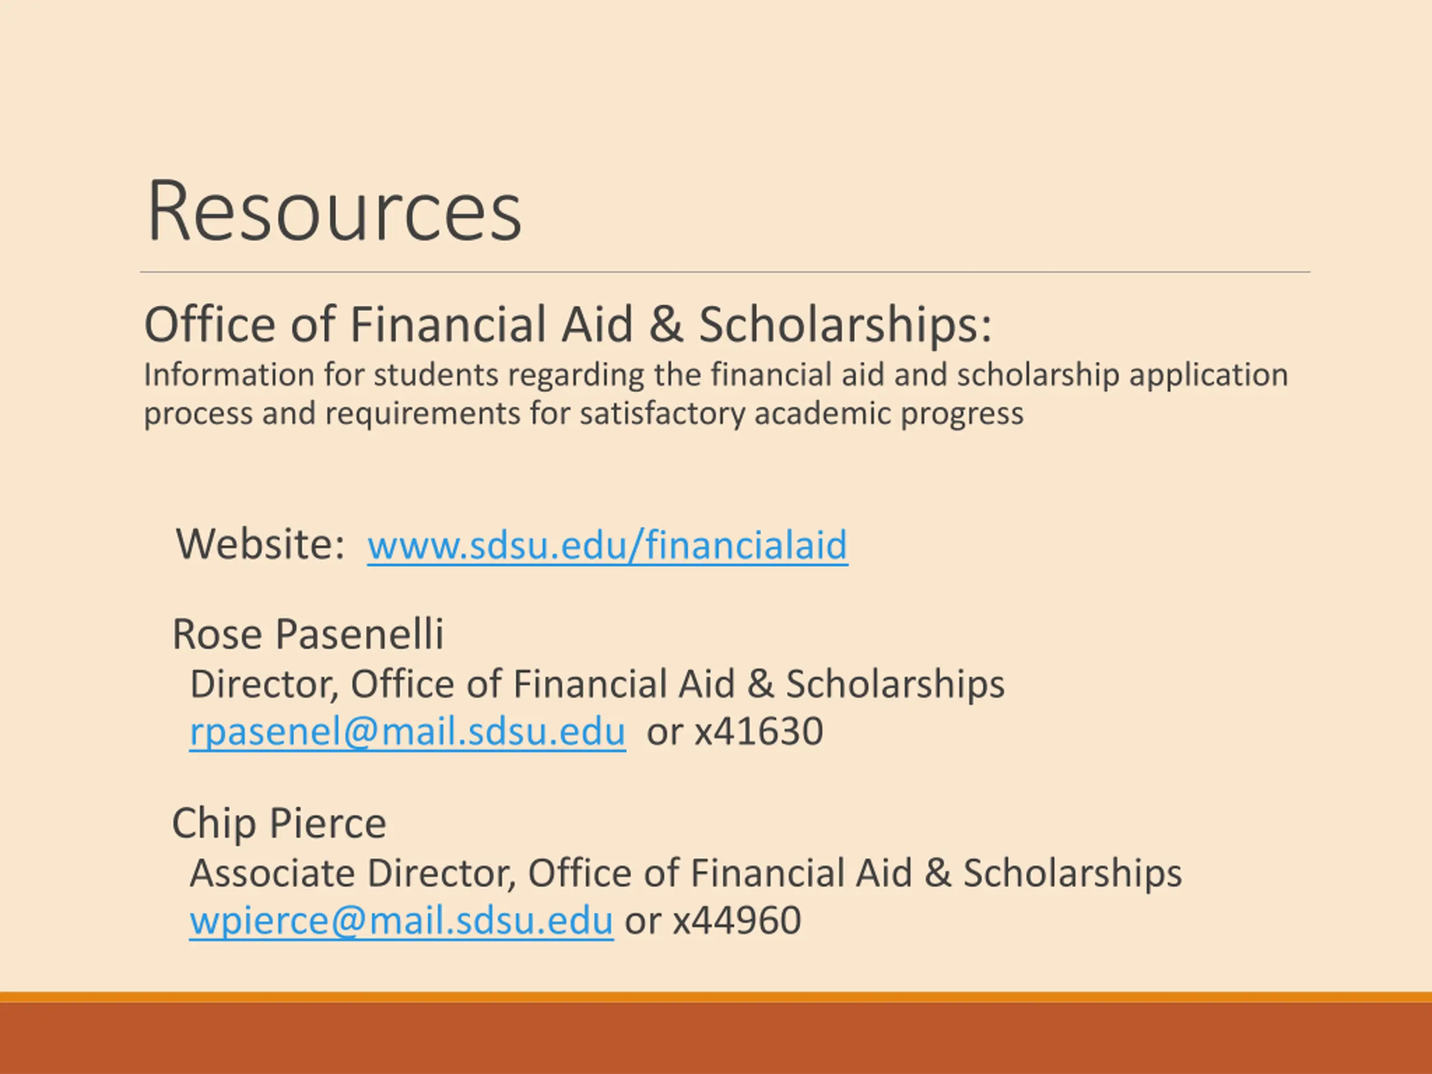
Task: Select the word Scholarships: ending the main heading
Action: (845, 324)
